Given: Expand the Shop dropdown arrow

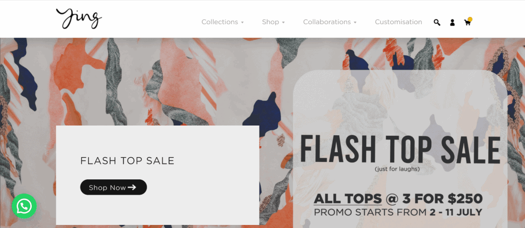Looking at the screenshot, I should (x=283, y=23).
